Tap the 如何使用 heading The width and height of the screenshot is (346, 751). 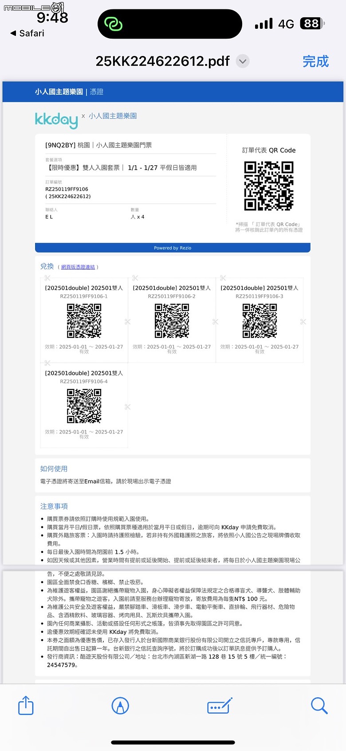pyautogui.click(x=54, y=469)
